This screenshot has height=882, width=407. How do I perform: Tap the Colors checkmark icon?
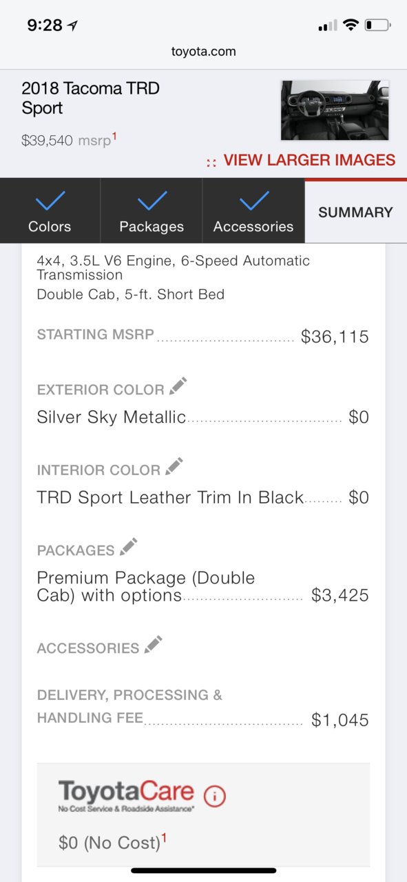(x=50, y=201)
